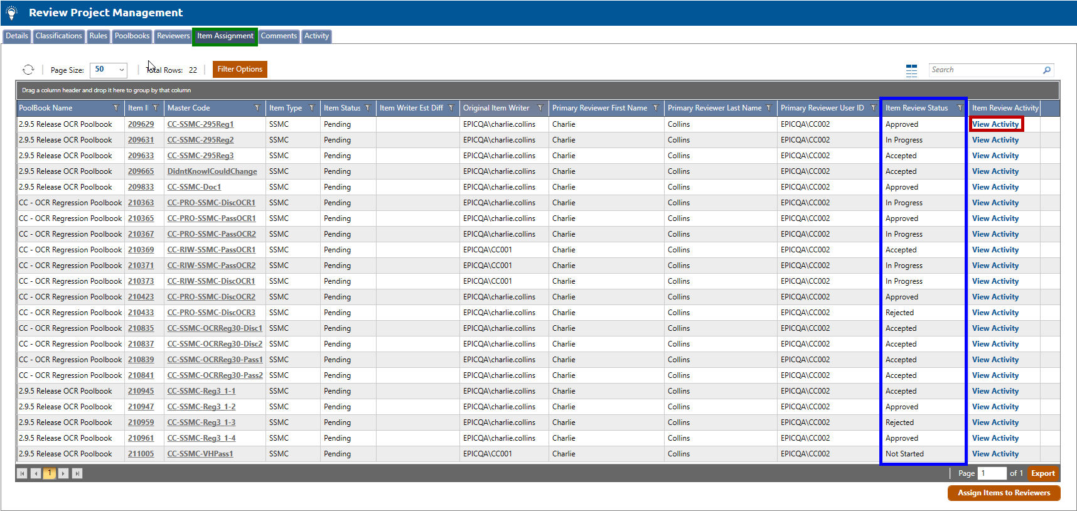This screenshot has height=511, width=1077.
Task: Click the next page arrow in pager
Action: [63, 473]
